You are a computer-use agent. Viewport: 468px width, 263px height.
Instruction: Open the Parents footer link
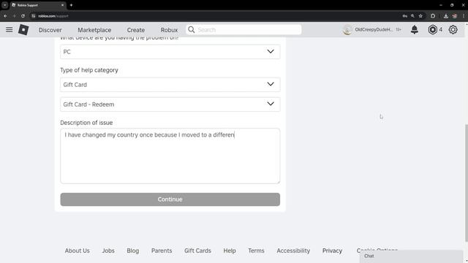162,251
